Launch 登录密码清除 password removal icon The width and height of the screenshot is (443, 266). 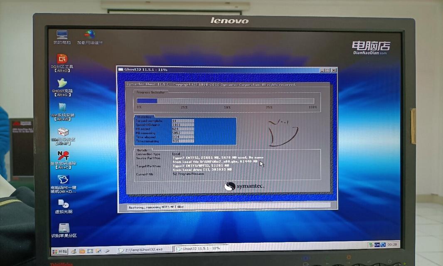point(63,160)
